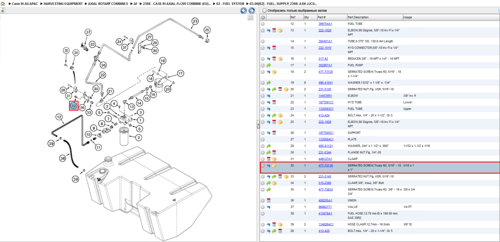500x242 pixels.
Task: Open the red notes icon for ref 36 UNION
Action: [268, 200]
